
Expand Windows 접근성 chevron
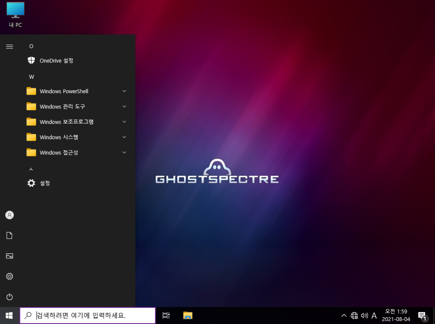click(x=124, y=152)
